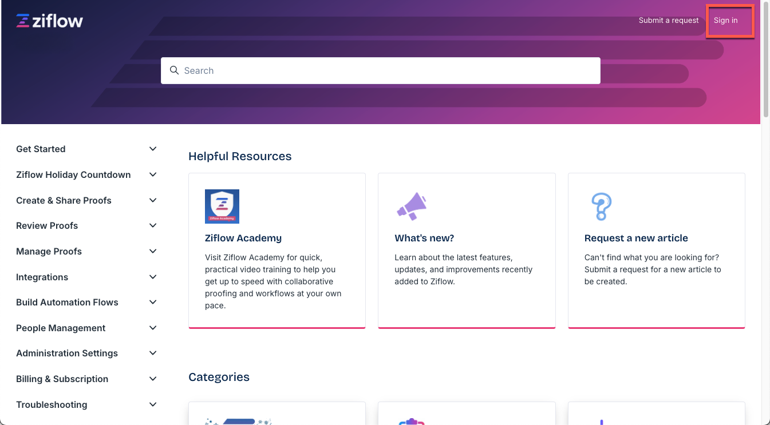Click inside the Search field
770x425 pixels.
381,70
